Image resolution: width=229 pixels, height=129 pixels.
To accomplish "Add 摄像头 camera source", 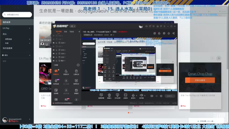I will coord(109,96).
